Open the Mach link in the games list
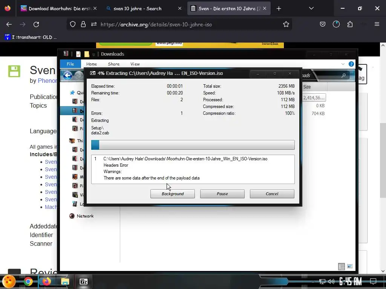The width and height of the screenshot is (386, 289). point(51,207)
